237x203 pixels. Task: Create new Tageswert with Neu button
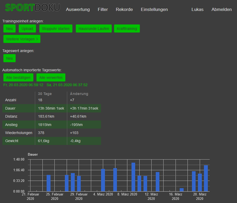(x=9, y=58)
